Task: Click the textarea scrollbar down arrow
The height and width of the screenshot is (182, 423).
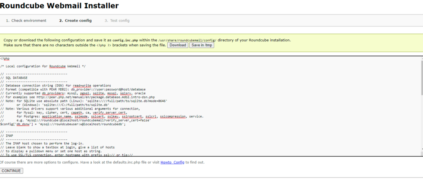Action: [422, 149]
